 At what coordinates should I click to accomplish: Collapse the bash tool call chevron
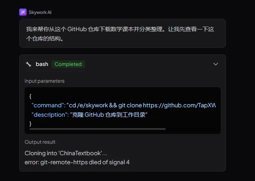pyautogui.click(x=215, y=64)
